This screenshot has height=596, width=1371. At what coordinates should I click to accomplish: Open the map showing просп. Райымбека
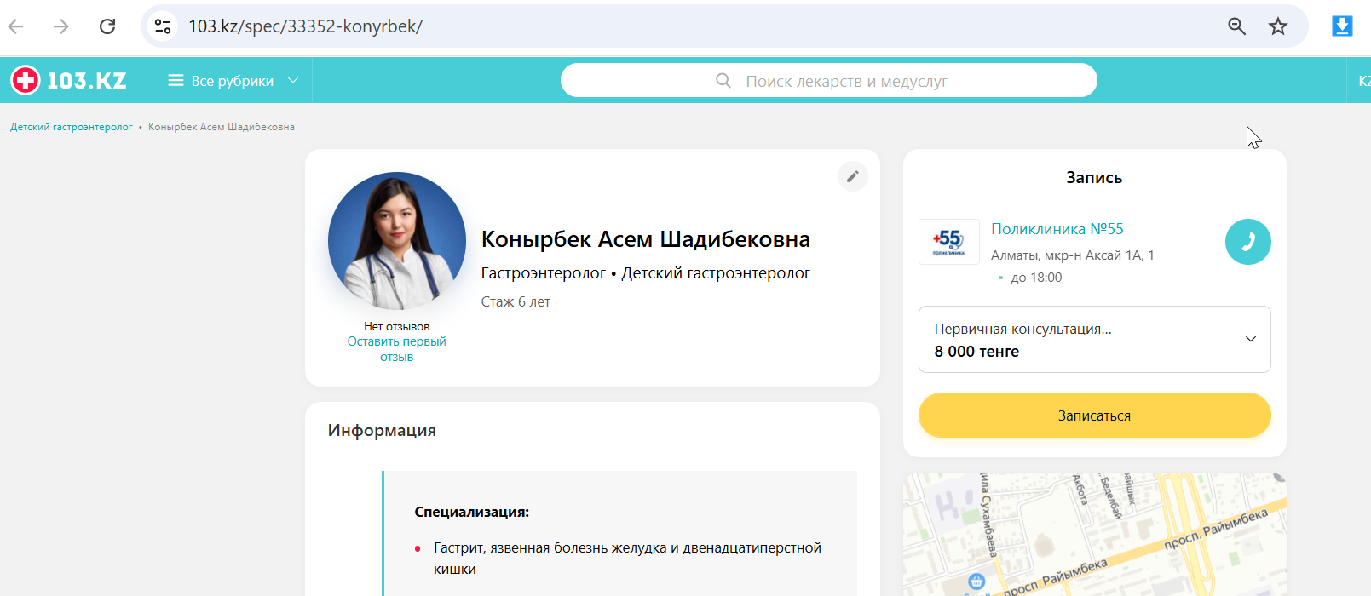1094,535
